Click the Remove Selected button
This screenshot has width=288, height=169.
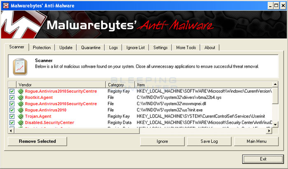pos(37,141)
